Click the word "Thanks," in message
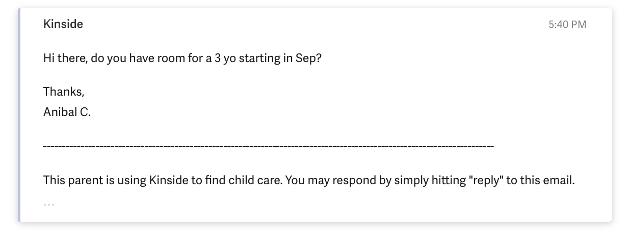 point(64,92)
